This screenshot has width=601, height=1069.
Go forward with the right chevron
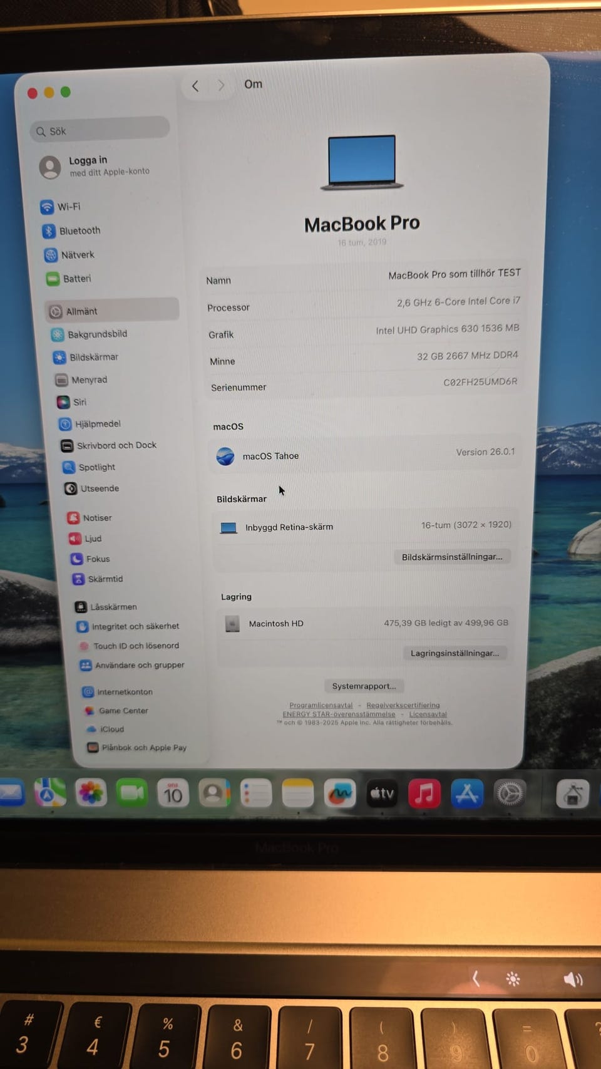[221, 85]
